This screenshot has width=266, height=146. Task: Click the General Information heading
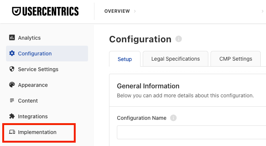148,86
